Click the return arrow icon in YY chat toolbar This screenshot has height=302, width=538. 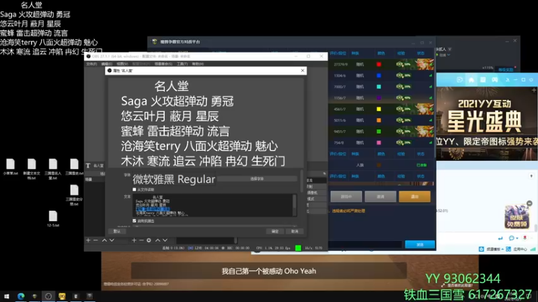click(x=500, y=238)
